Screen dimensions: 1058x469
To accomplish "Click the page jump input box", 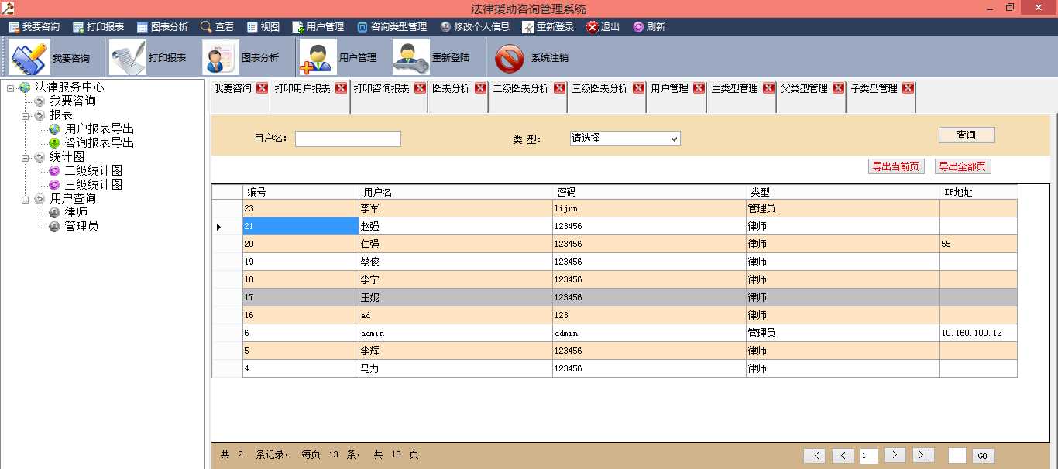I will point(957,456).
